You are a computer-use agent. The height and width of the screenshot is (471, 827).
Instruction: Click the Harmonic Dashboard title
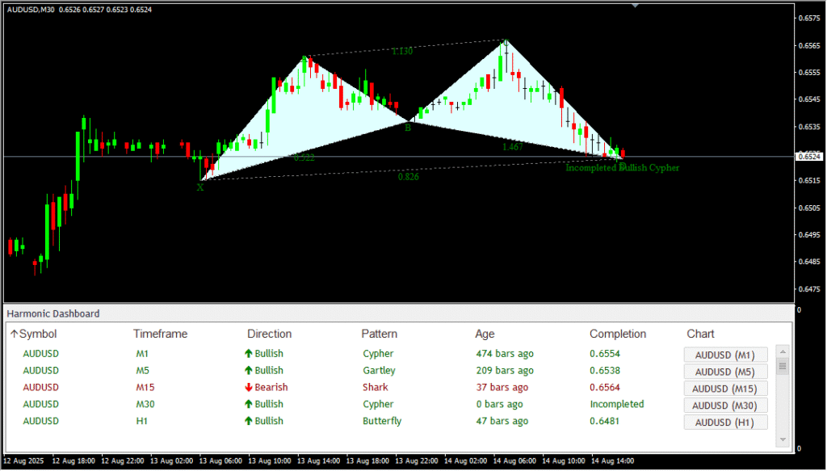[52, 313]
